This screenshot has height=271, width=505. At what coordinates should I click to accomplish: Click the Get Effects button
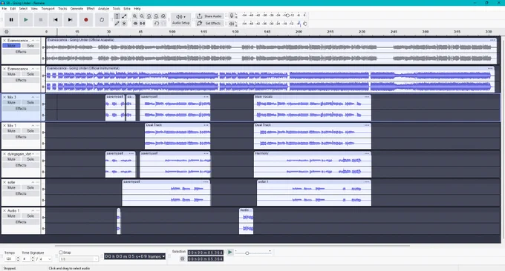[209, 24]
